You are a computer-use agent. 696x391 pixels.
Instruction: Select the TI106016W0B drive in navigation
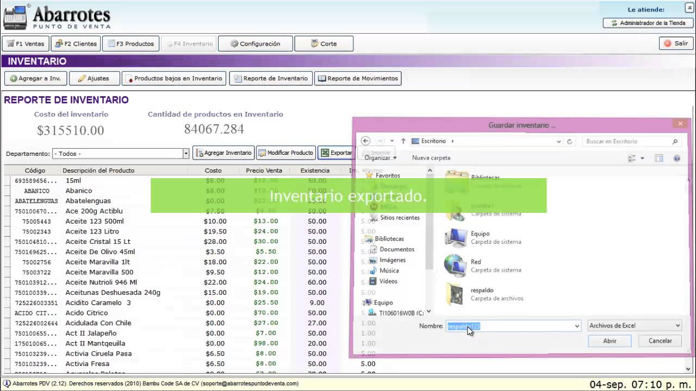(396, 313)
